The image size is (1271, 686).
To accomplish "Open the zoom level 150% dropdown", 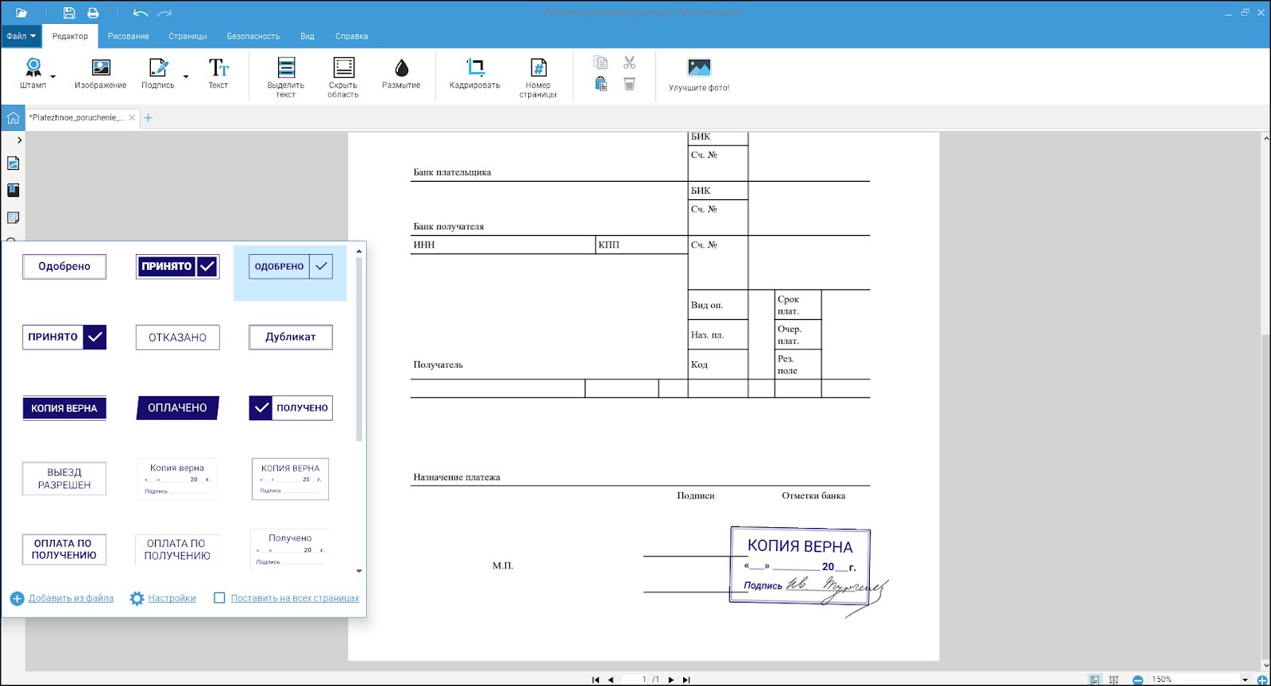I will click(x=1245, y=680).
